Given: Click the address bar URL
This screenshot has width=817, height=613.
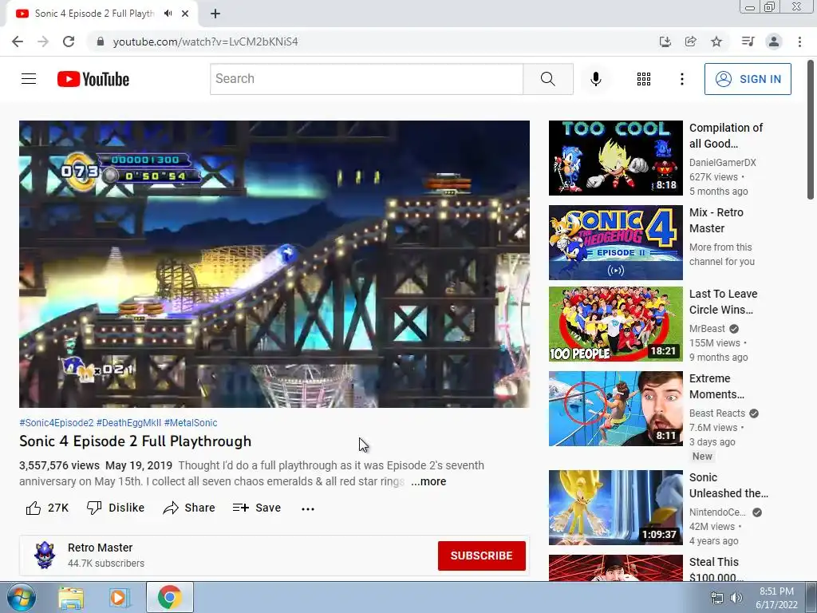Looking at the screenshot, I should (x=205, y=42).
